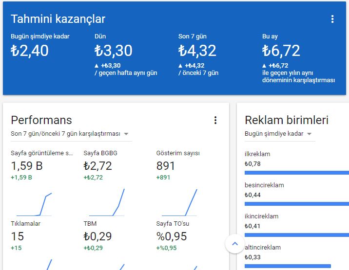Viewport: 349px width, 270px height.
Task: Select the Sayfa görüntüleme metric value
Action: tap(27, 166)
